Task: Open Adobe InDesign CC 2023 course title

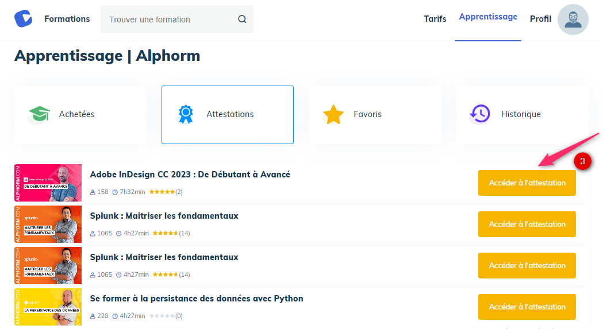Action: [x=190, y=175]
